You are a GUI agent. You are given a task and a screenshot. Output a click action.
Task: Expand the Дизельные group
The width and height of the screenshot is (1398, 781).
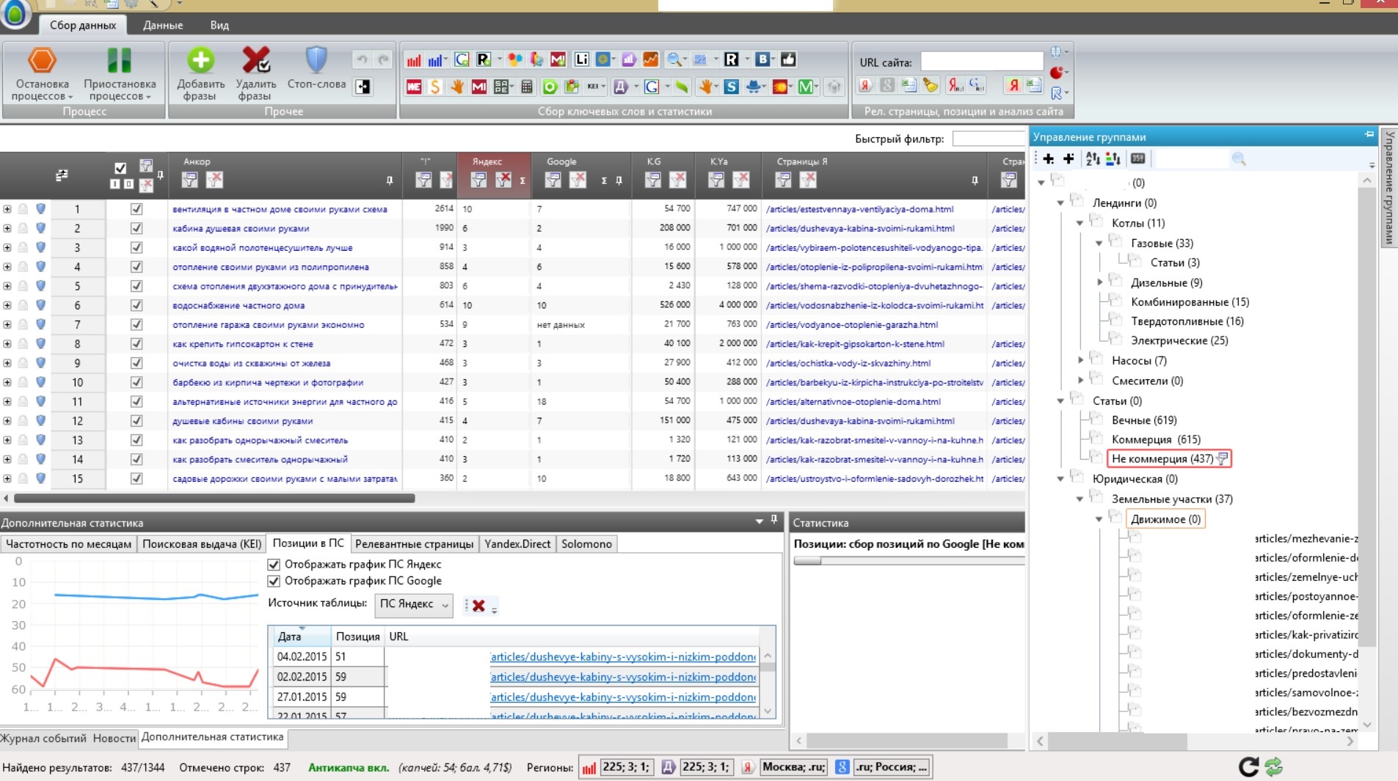pyautogui.click(x=1099, y=282)
